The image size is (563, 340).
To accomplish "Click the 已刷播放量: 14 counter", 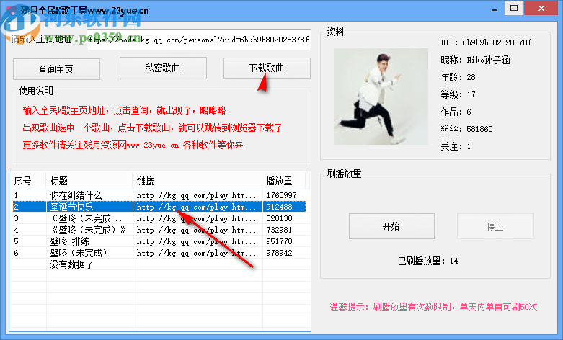I will 427,261.
